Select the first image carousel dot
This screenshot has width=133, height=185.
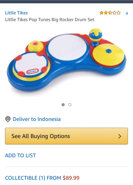click(x=63, y=105)
